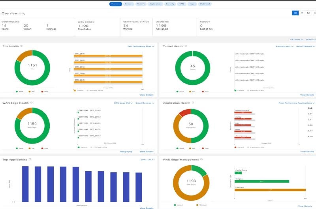Open the 24 Hours time range dropdown
The width and height of the screenshot is (316, 209).
296,39
